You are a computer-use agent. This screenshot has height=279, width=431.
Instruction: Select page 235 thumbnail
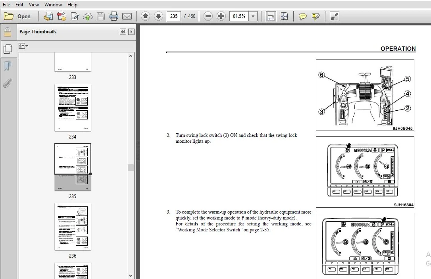pos(73,167)
